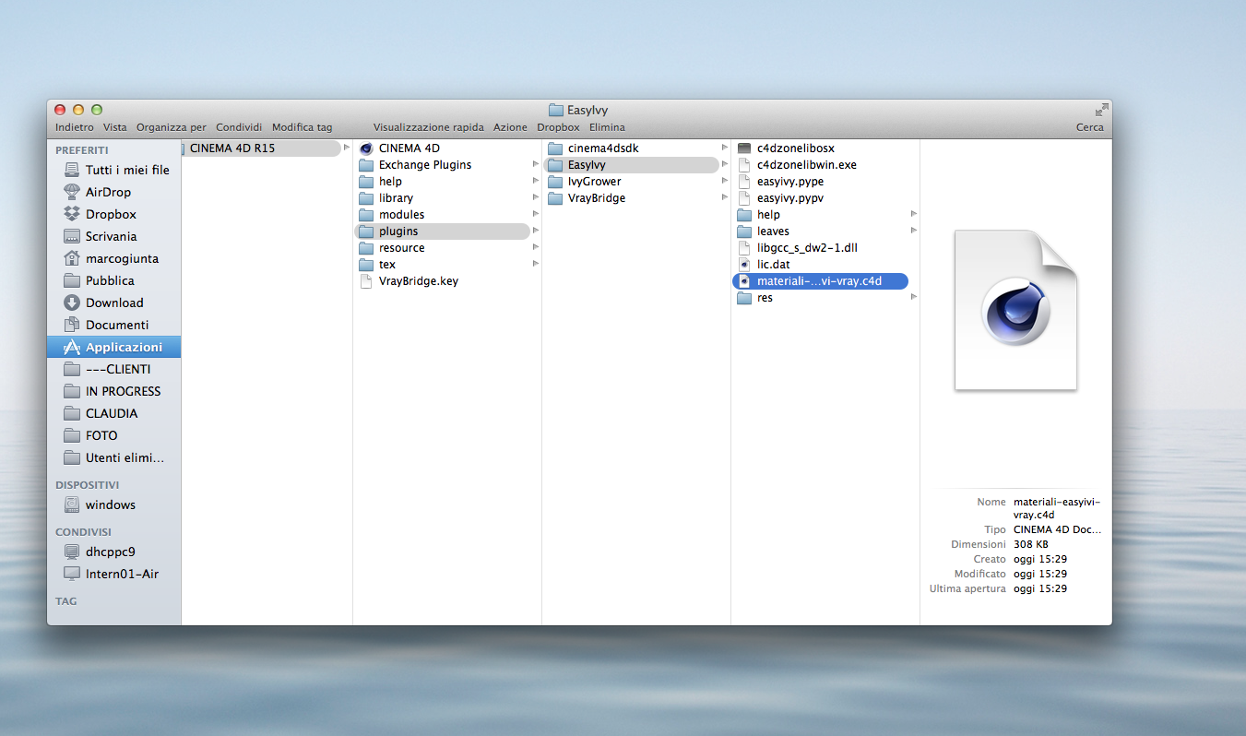Click the marcogiunta home icon
Viewport: 1246px width, 736px height.
72,258
